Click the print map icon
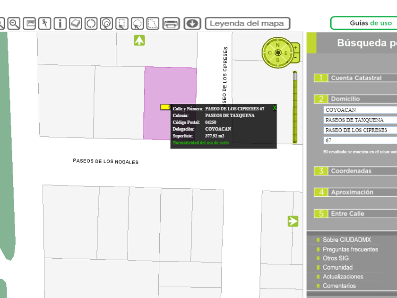This screenshot has width=397, height=298. pos(171,23)
